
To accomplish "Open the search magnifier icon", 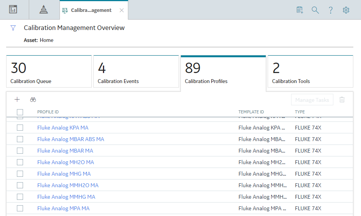I will click(315, 10).
